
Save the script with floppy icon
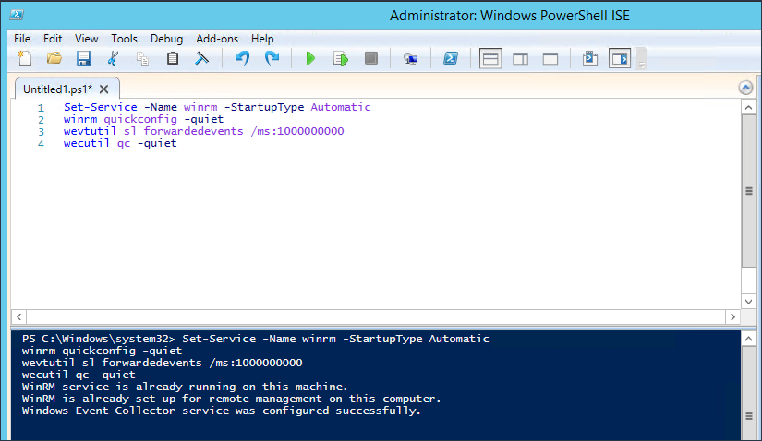point(83,58)
